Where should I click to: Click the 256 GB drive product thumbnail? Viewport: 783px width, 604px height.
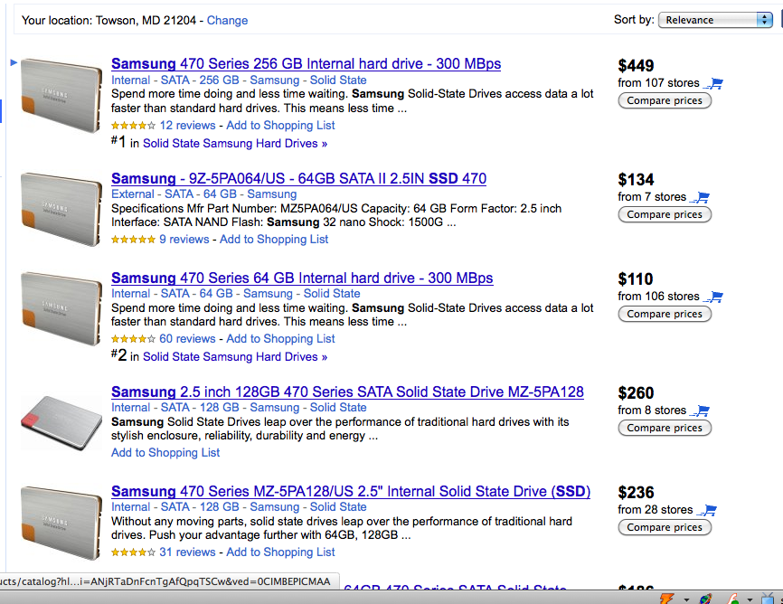click(61, 96)
